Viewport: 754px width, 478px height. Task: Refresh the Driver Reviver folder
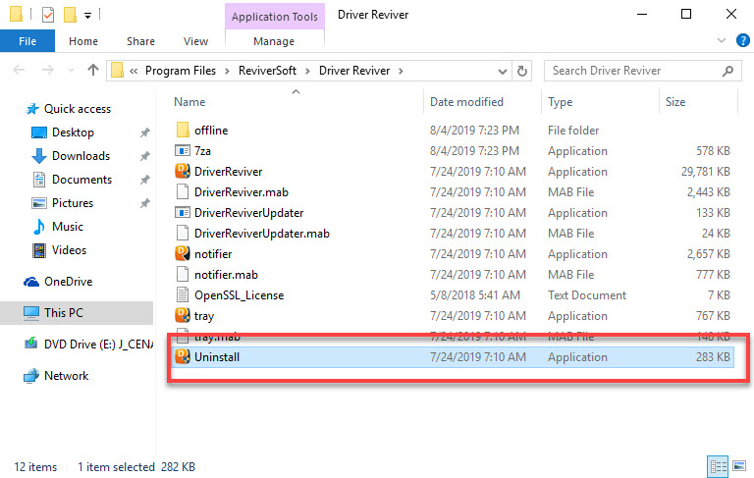[522, 72]
